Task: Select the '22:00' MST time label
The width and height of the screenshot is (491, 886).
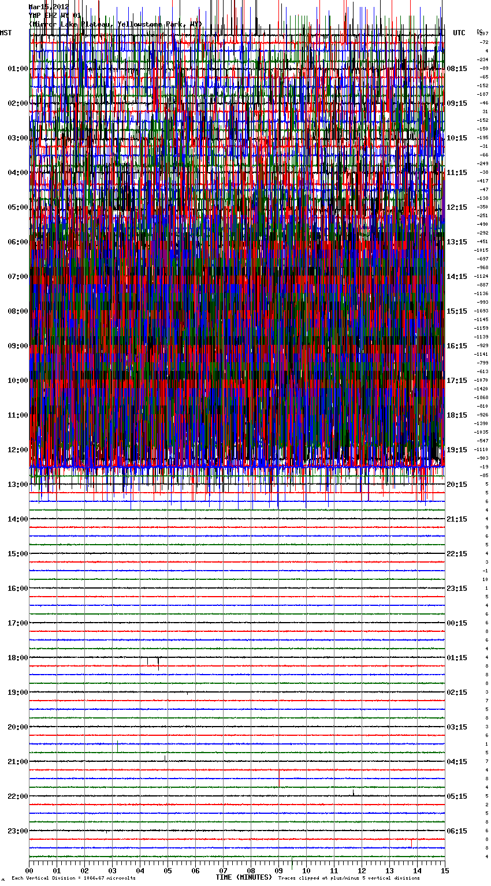Action: [x=17, y=796]
